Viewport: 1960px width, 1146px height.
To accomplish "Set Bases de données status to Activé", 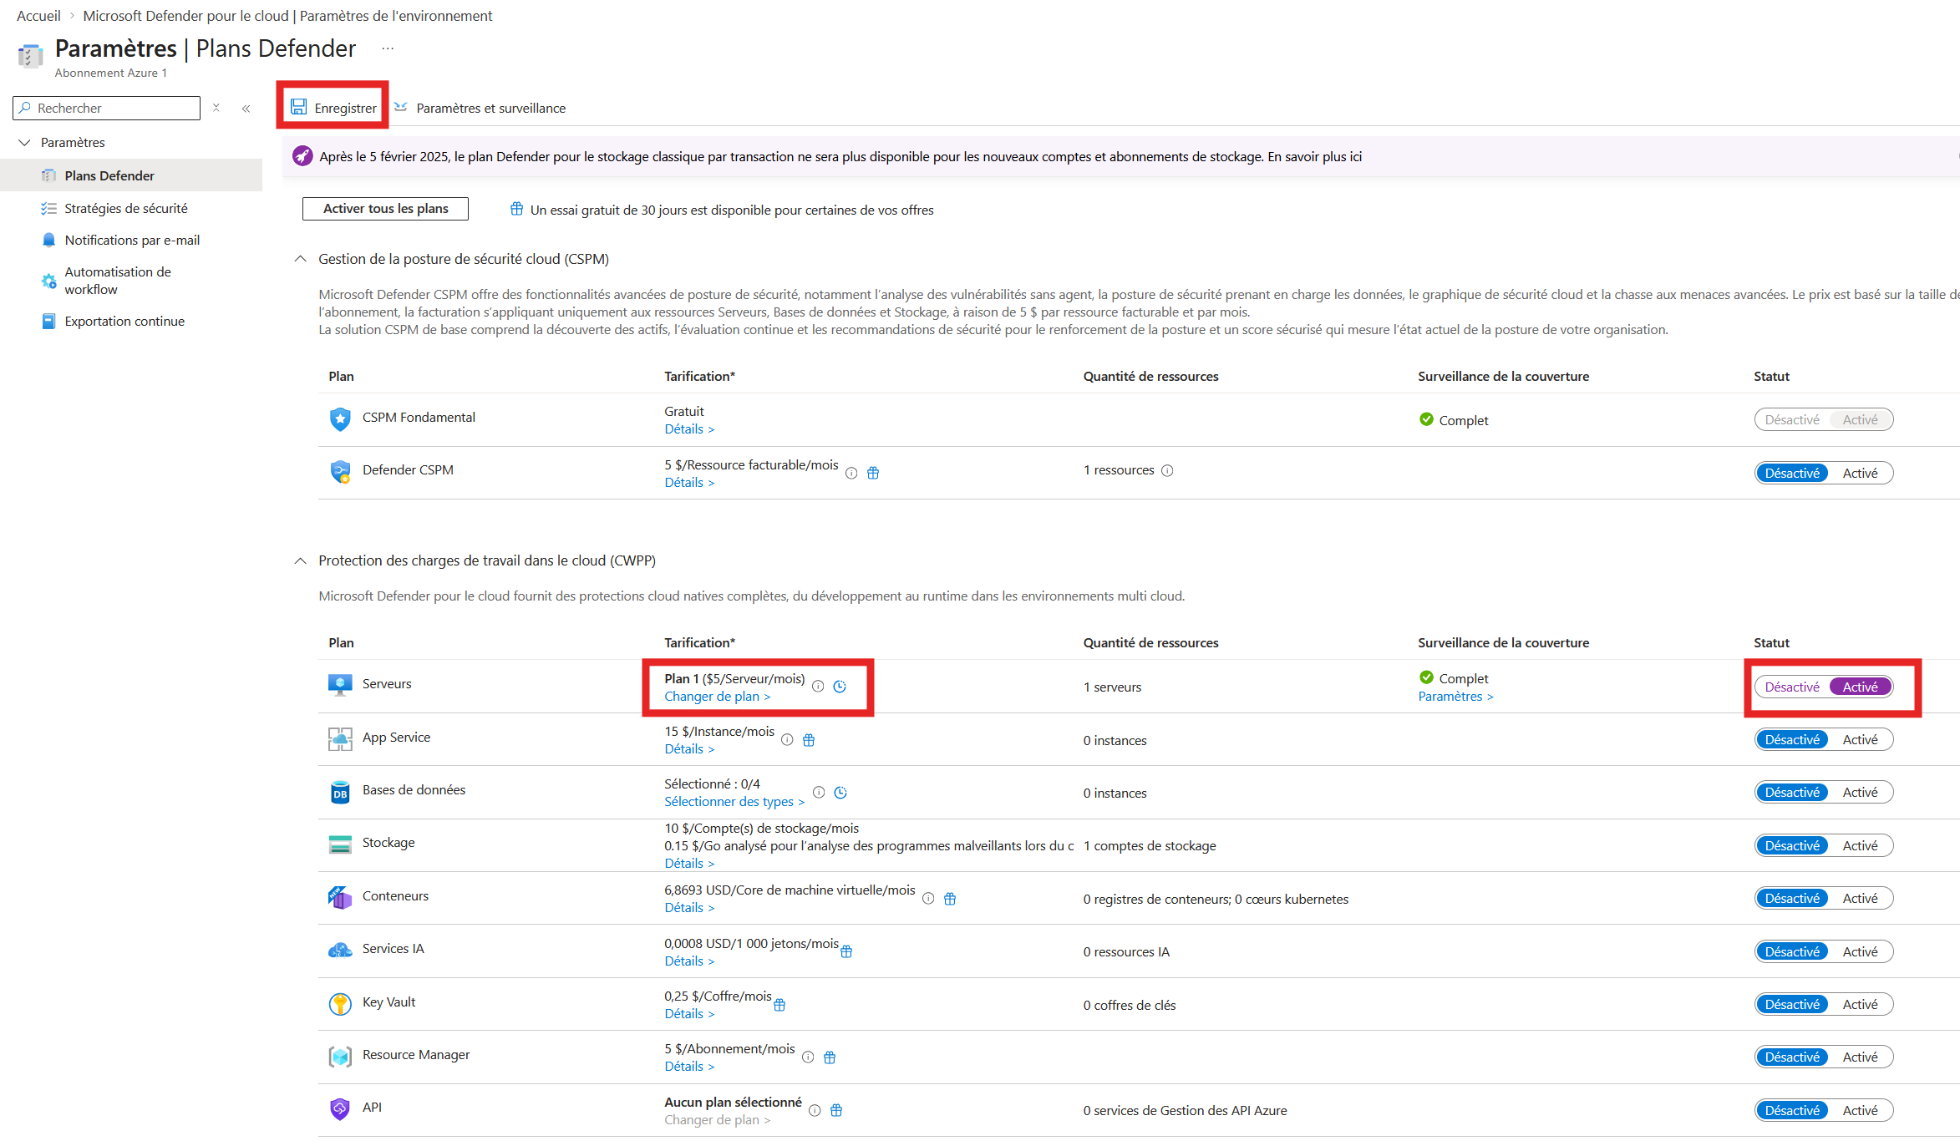I will coord(1860,792).
